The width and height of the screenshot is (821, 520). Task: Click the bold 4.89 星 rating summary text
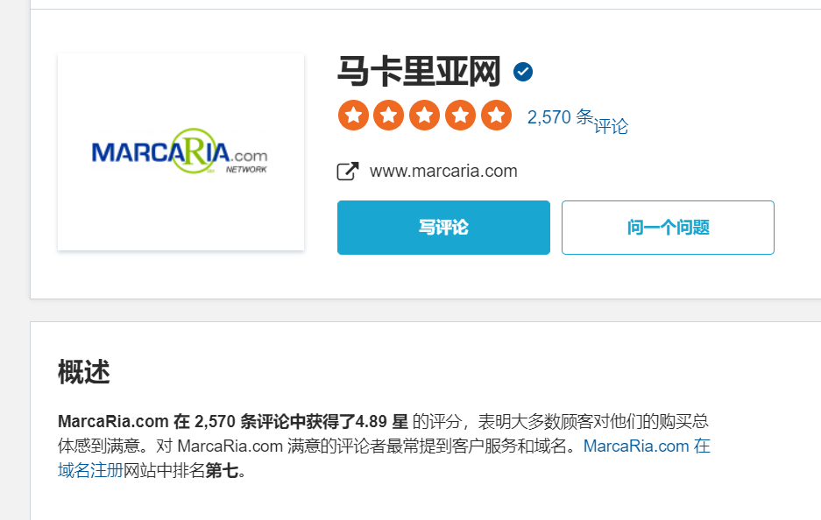click(x=382, y=421)
